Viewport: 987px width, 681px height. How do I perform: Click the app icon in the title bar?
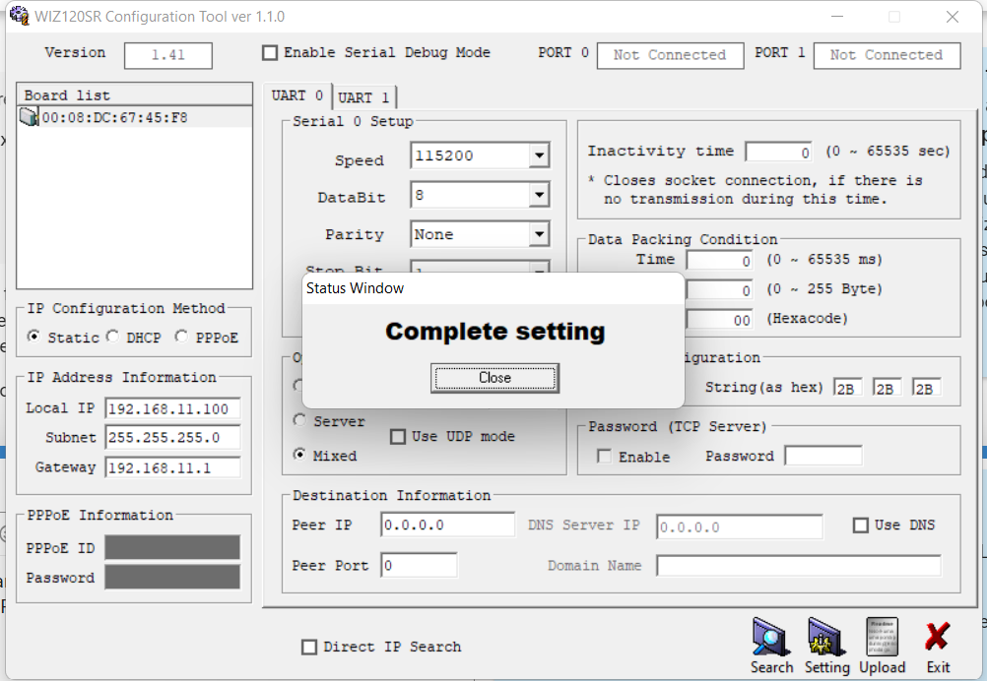[x=19, y=15]
